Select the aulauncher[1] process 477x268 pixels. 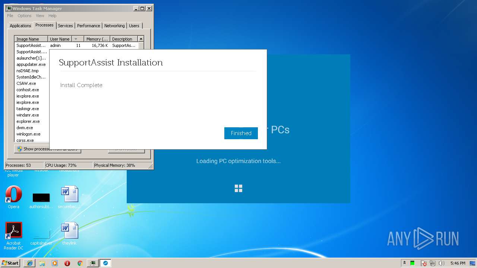click(x=32, y=58)
